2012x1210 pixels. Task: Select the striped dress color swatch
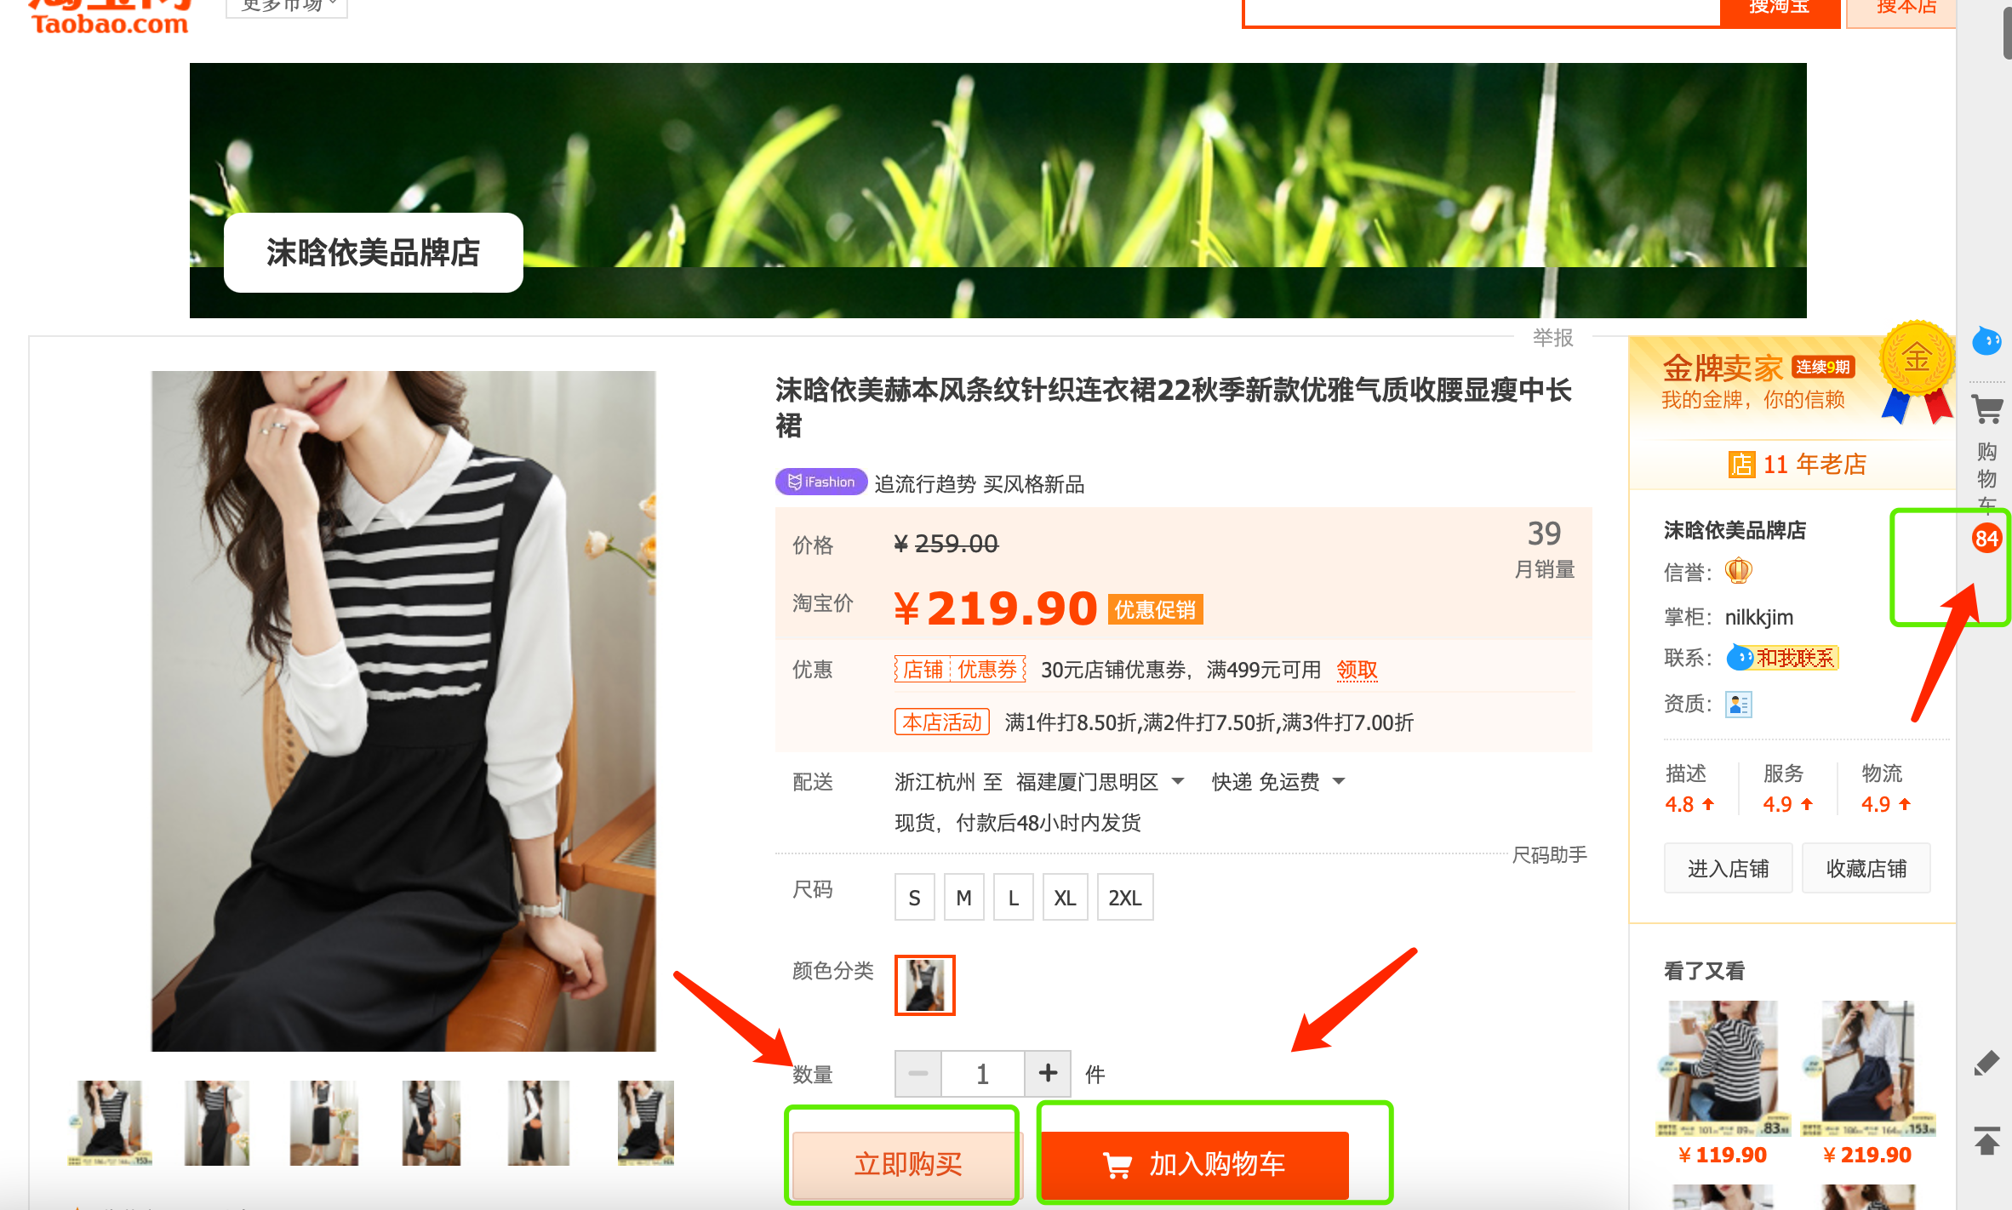click(x=925, y=985)
